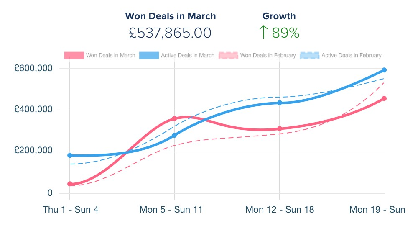418x226 pixels.
Task: Click the Won Deals in March legend label
Action: point(110,55)
